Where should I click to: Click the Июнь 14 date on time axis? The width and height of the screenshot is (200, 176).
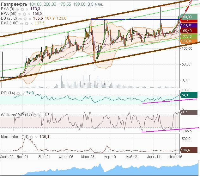[x=154, y=157]
